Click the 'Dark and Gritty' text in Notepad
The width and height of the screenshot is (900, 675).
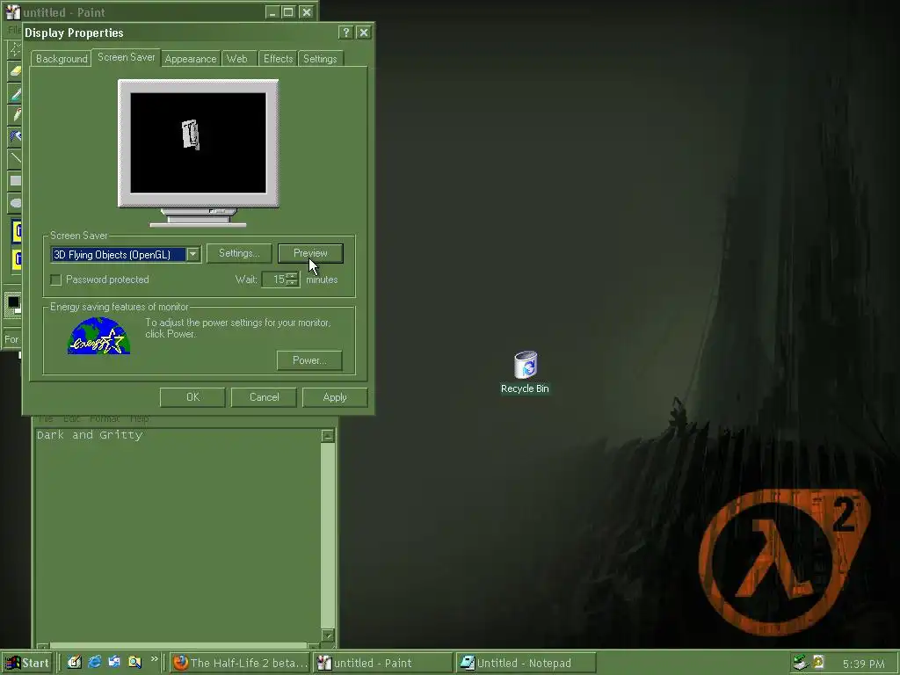[x=90, y=435]
